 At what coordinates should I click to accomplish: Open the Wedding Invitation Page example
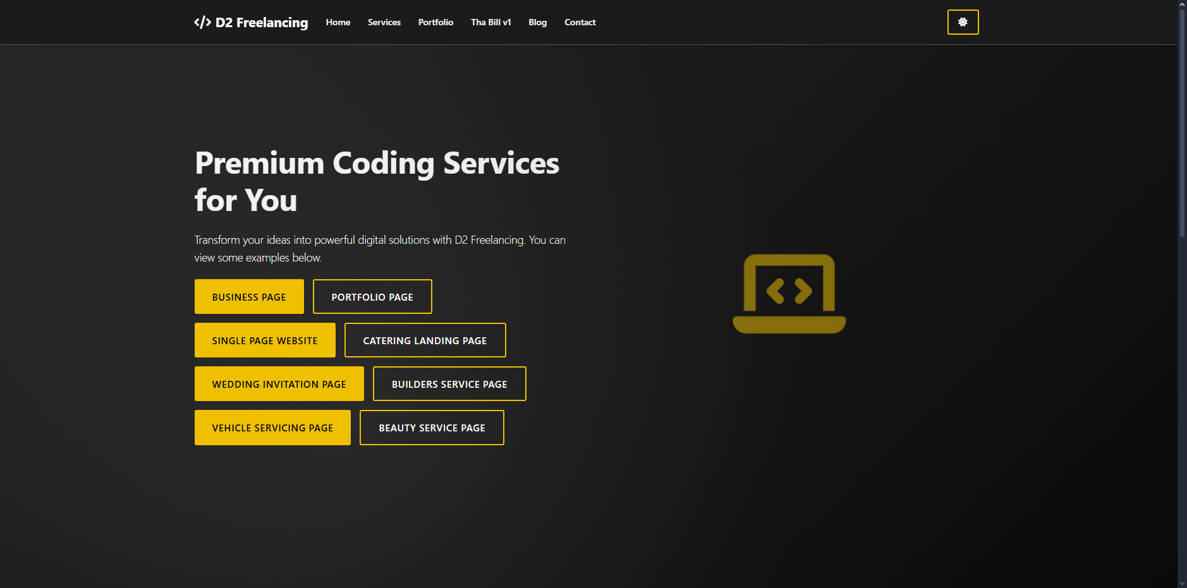coord(279,384)
